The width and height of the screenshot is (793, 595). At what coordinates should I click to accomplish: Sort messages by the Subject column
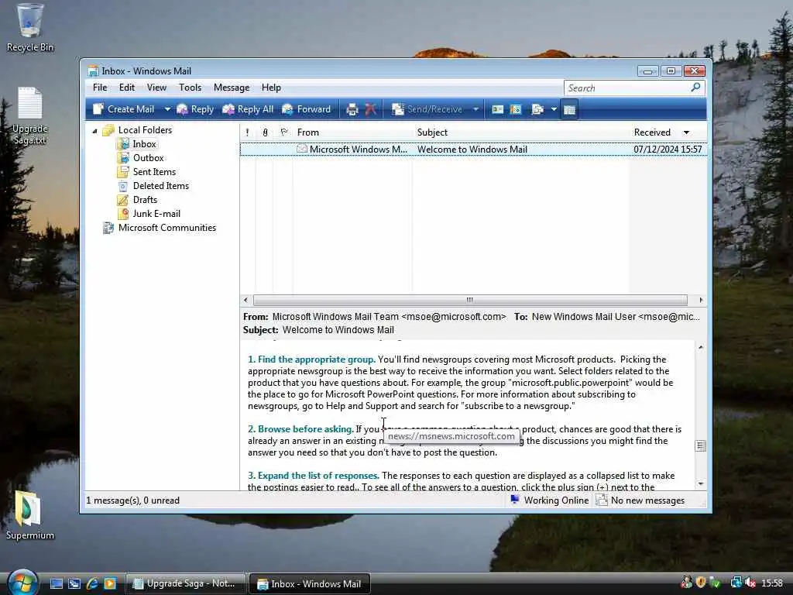521,132
